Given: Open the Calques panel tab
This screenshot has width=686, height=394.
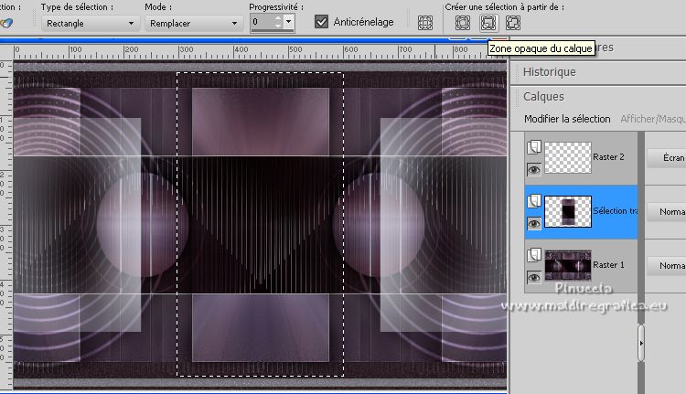Looking at the screenshot, I should click(543, 96).
